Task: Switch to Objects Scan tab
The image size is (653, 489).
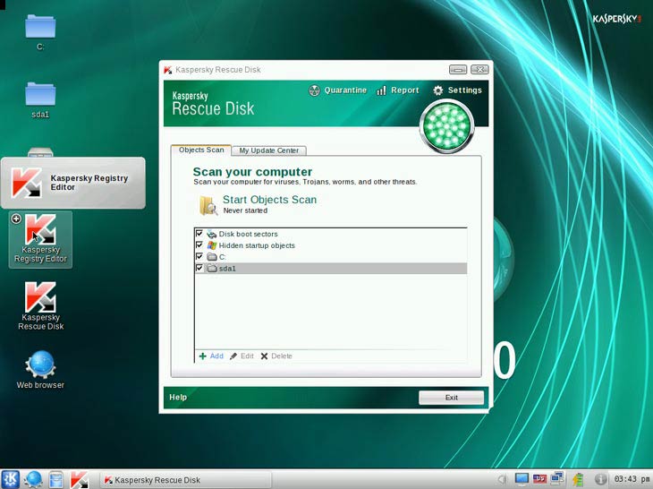Action: pos(201,150)
